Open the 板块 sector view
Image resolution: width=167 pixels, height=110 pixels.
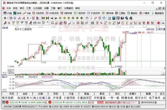coord(17,13)
